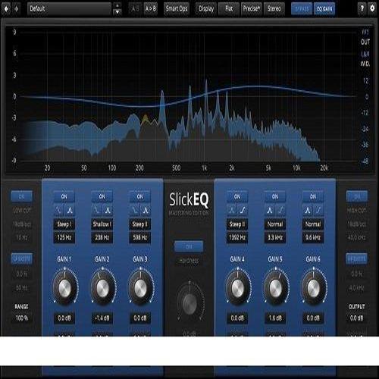
Task: Open Shallow I slope selector for band 2
Action: [x=102, y=224]
